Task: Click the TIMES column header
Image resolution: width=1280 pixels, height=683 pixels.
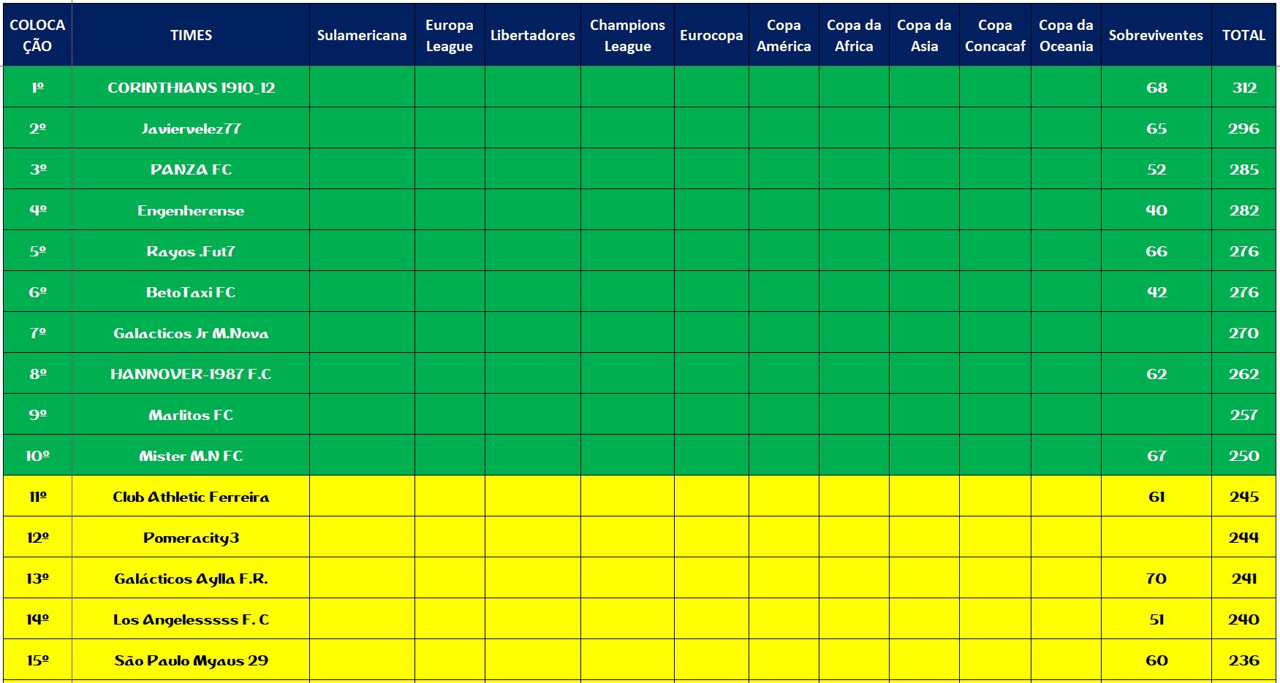Action: [x=191, y=35]
